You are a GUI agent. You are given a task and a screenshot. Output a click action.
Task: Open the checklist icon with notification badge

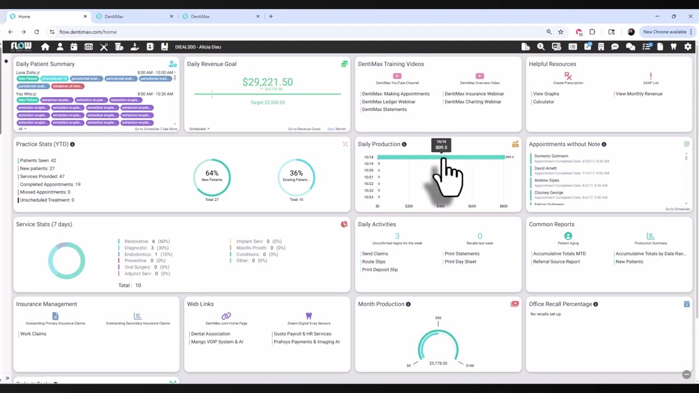pos(647,47)
